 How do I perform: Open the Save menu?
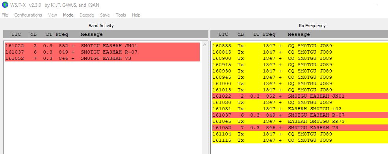(x=105, y=15)
